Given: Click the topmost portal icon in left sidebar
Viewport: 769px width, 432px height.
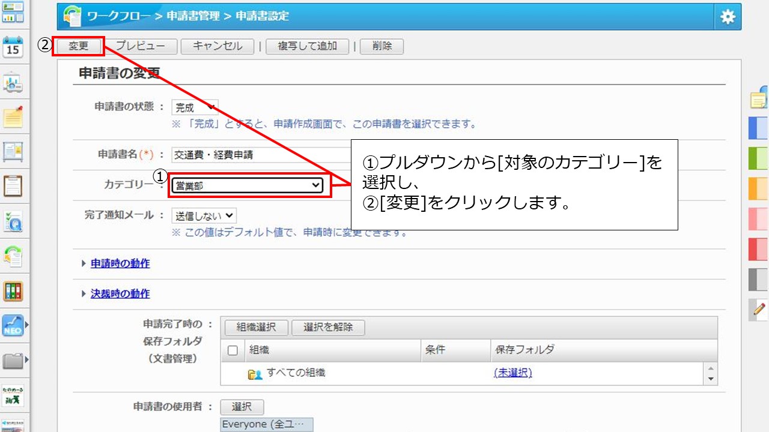Looking at the screenshot, I should [13, 12].
